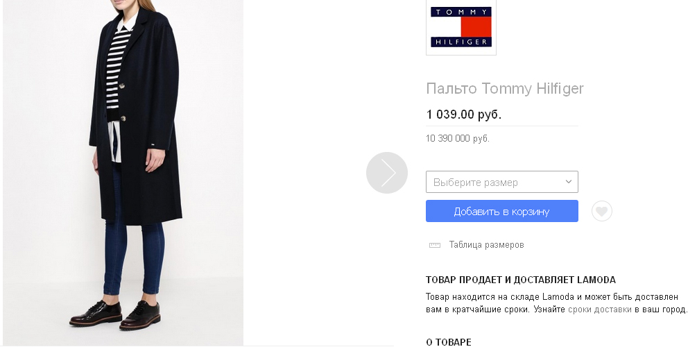Add the coat to wishlist with heart icon
Viewport: 697px width, 347px height.
(x=602, y=211)
